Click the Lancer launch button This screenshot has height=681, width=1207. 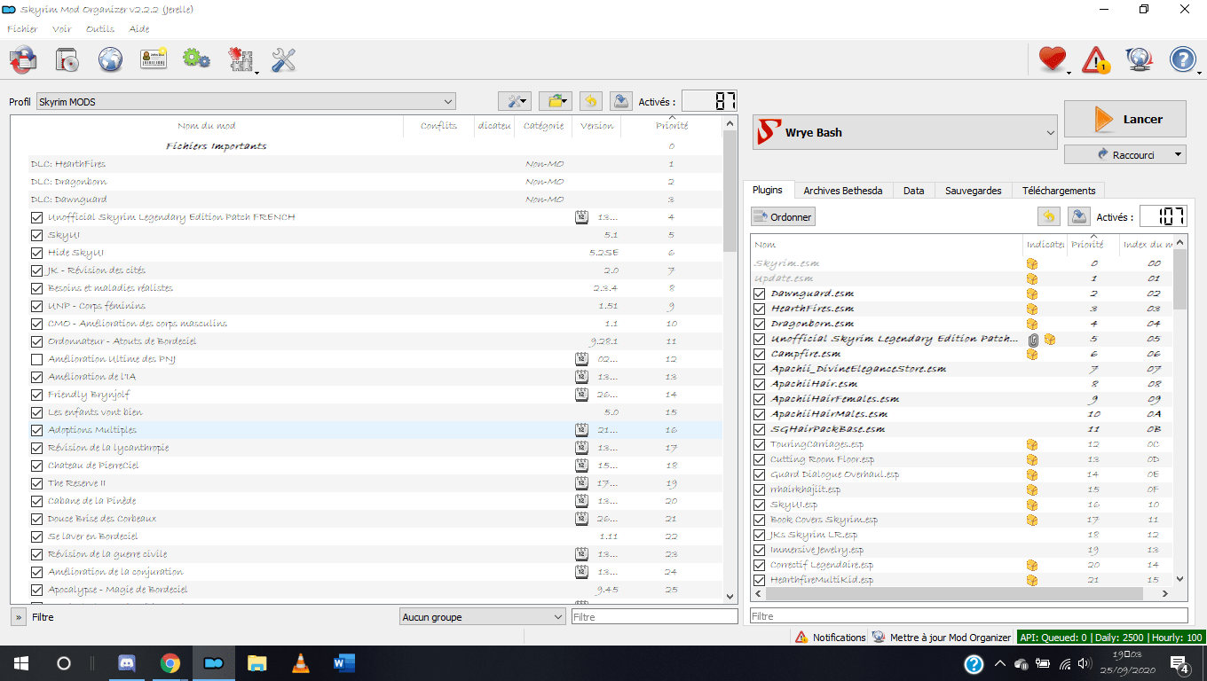coord(1125,120)
